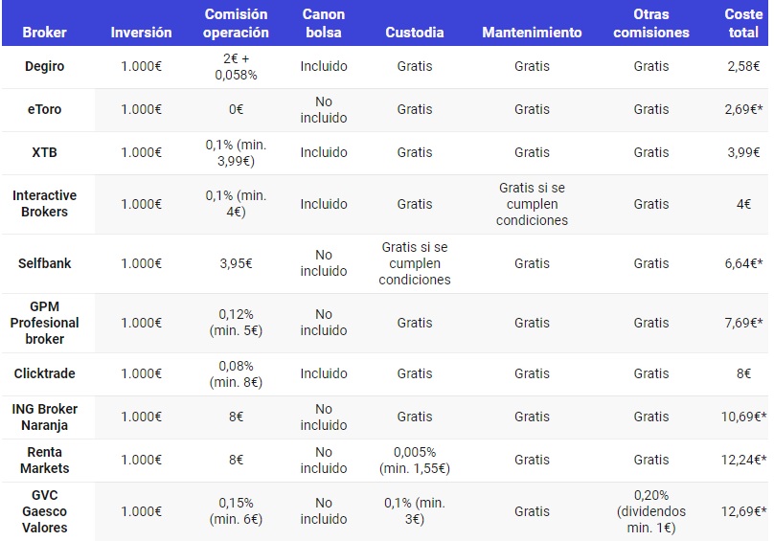Click ING's total cost 10,69€*
This screenshot has height=541, width=774.
[744, 417]
